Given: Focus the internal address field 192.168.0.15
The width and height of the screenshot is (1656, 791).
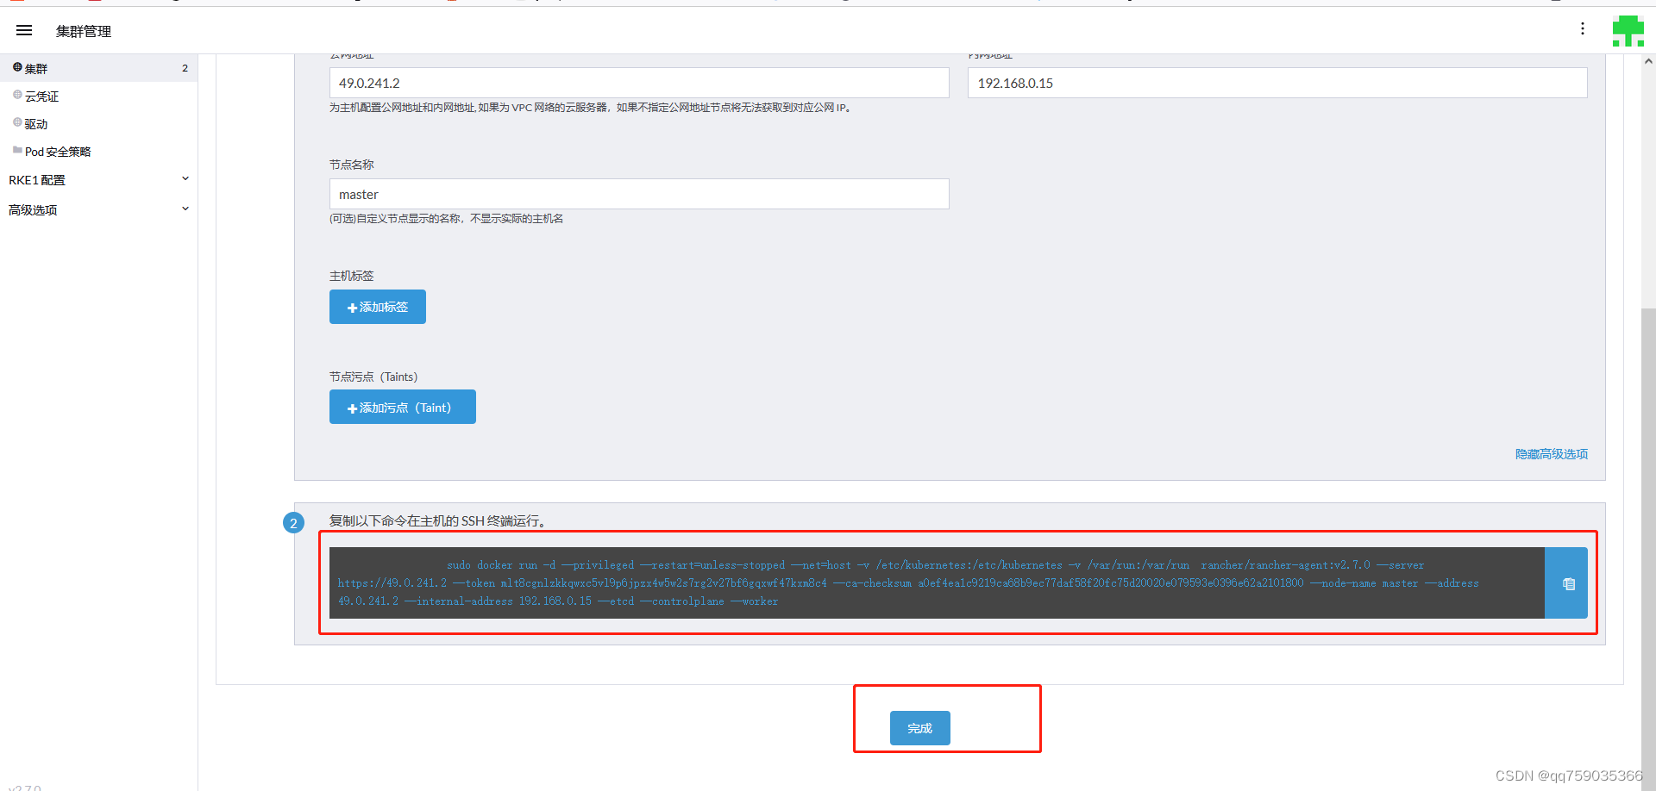Looking at the screenshot, I should tap(1277, 83).
